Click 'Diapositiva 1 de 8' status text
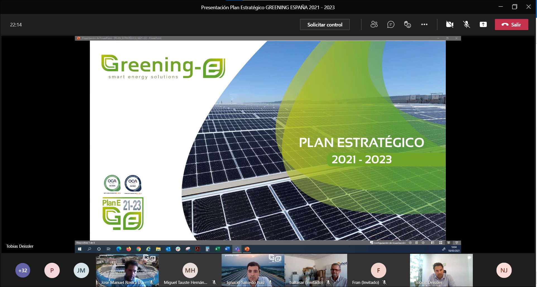537x287 pixels. click(x=85, y=243)
